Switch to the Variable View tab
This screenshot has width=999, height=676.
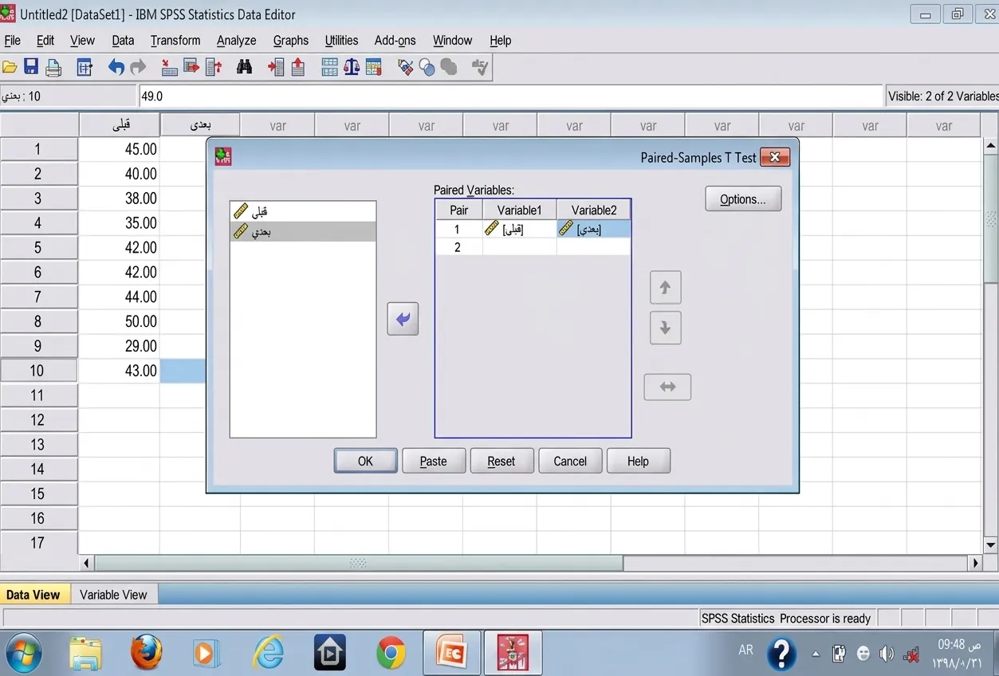114,595
